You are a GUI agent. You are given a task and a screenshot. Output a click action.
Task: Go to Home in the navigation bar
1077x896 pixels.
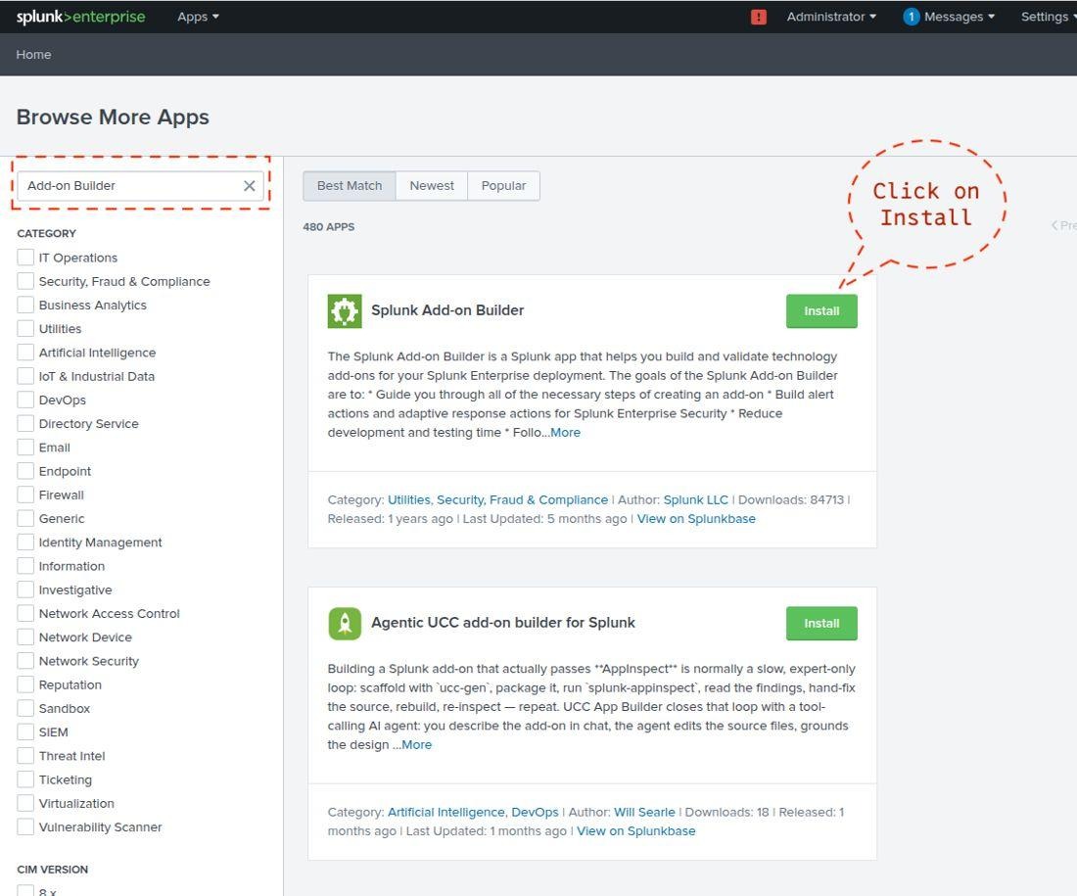click(x=33, y=54)
